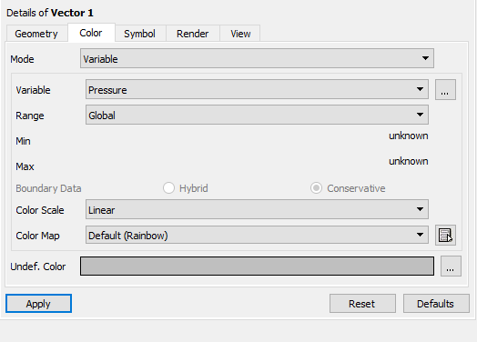Open undefined color picker ellipsis button

(x=451, y=266)
